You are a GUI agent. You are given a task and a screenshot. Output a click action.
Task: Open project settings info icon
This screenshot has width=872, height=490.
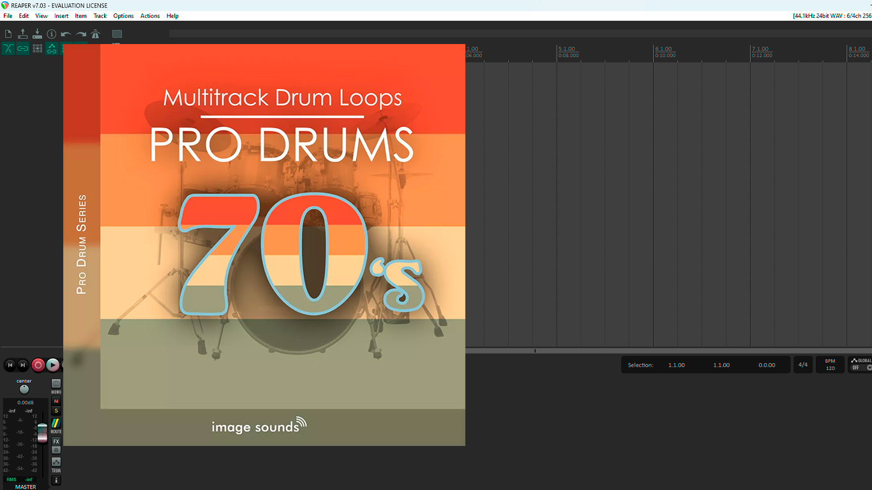click(x=52, y=34)
